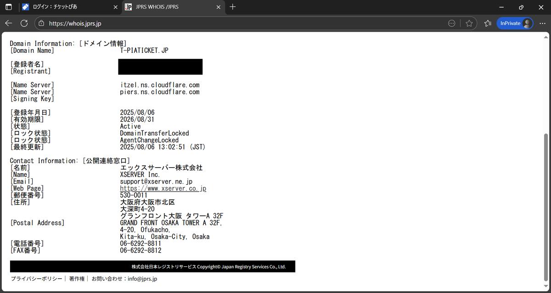Click the Contact Information heading
This screenshot has height=293, width=551.
click(x=70, y=161)
